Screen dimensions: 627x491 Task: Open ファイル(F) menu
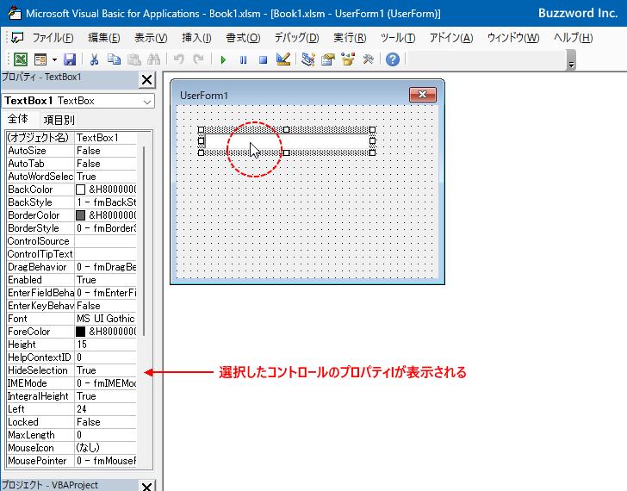[53, 38]
